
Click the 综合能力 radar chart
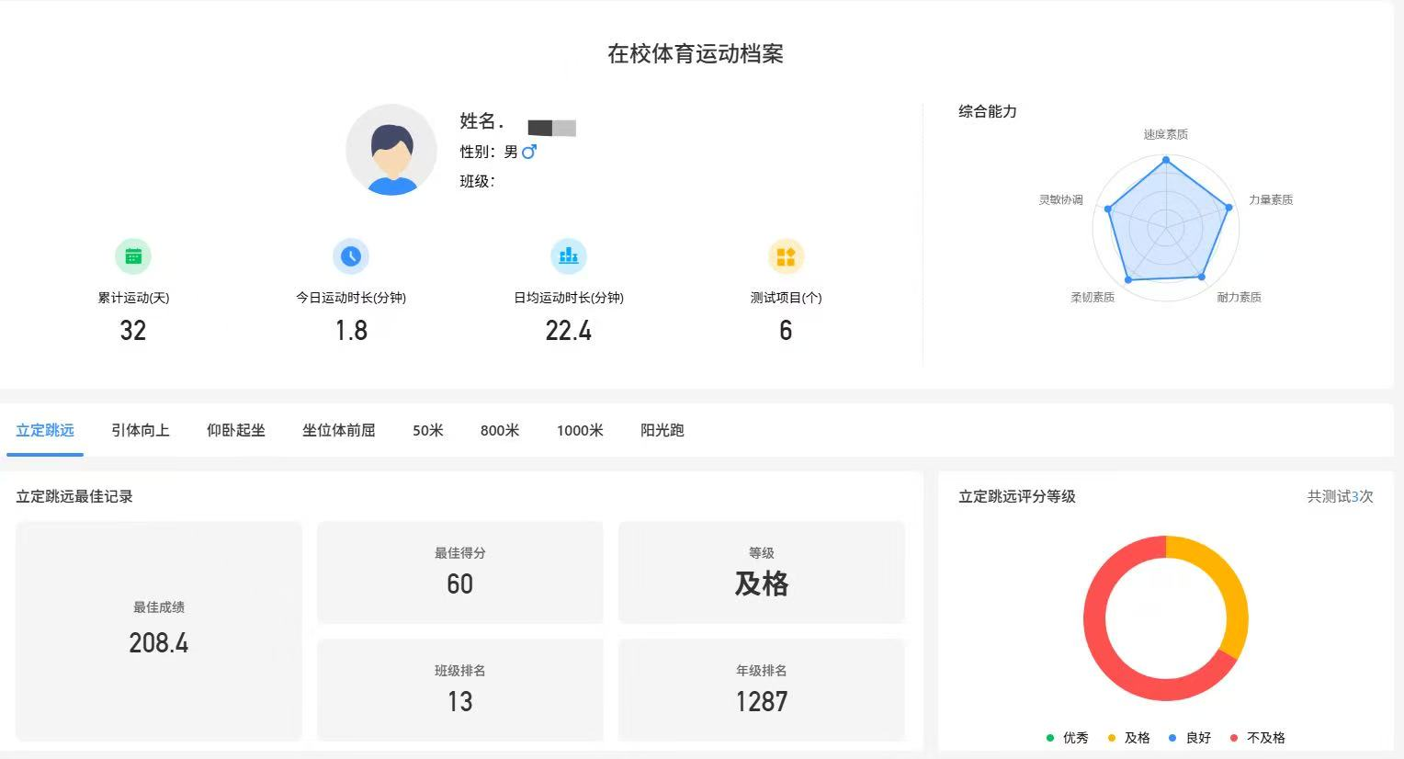point(1165,225)
